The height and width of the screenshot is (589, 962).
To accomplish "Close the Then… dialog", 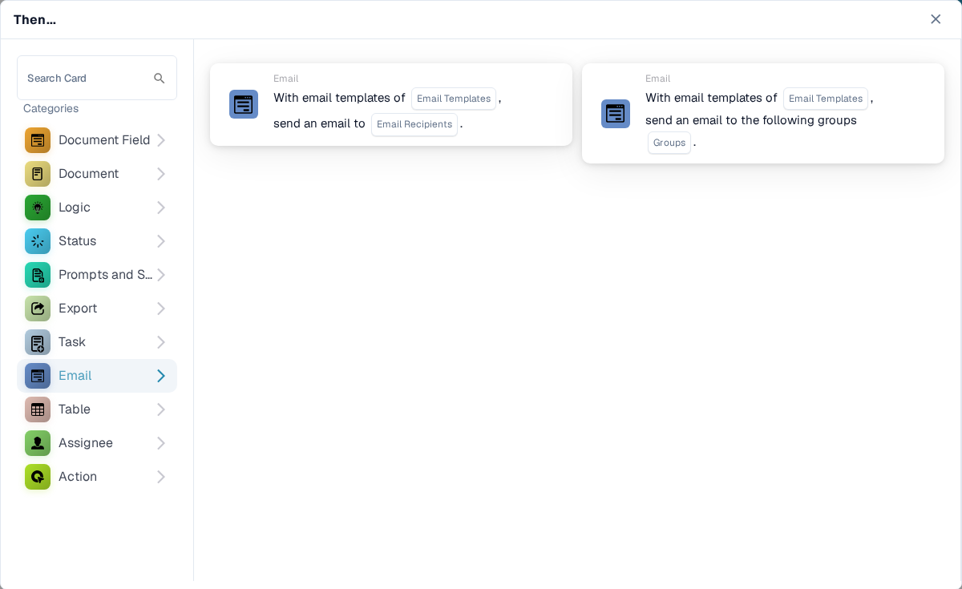I will pyautogui.click(x=936, y=19).
